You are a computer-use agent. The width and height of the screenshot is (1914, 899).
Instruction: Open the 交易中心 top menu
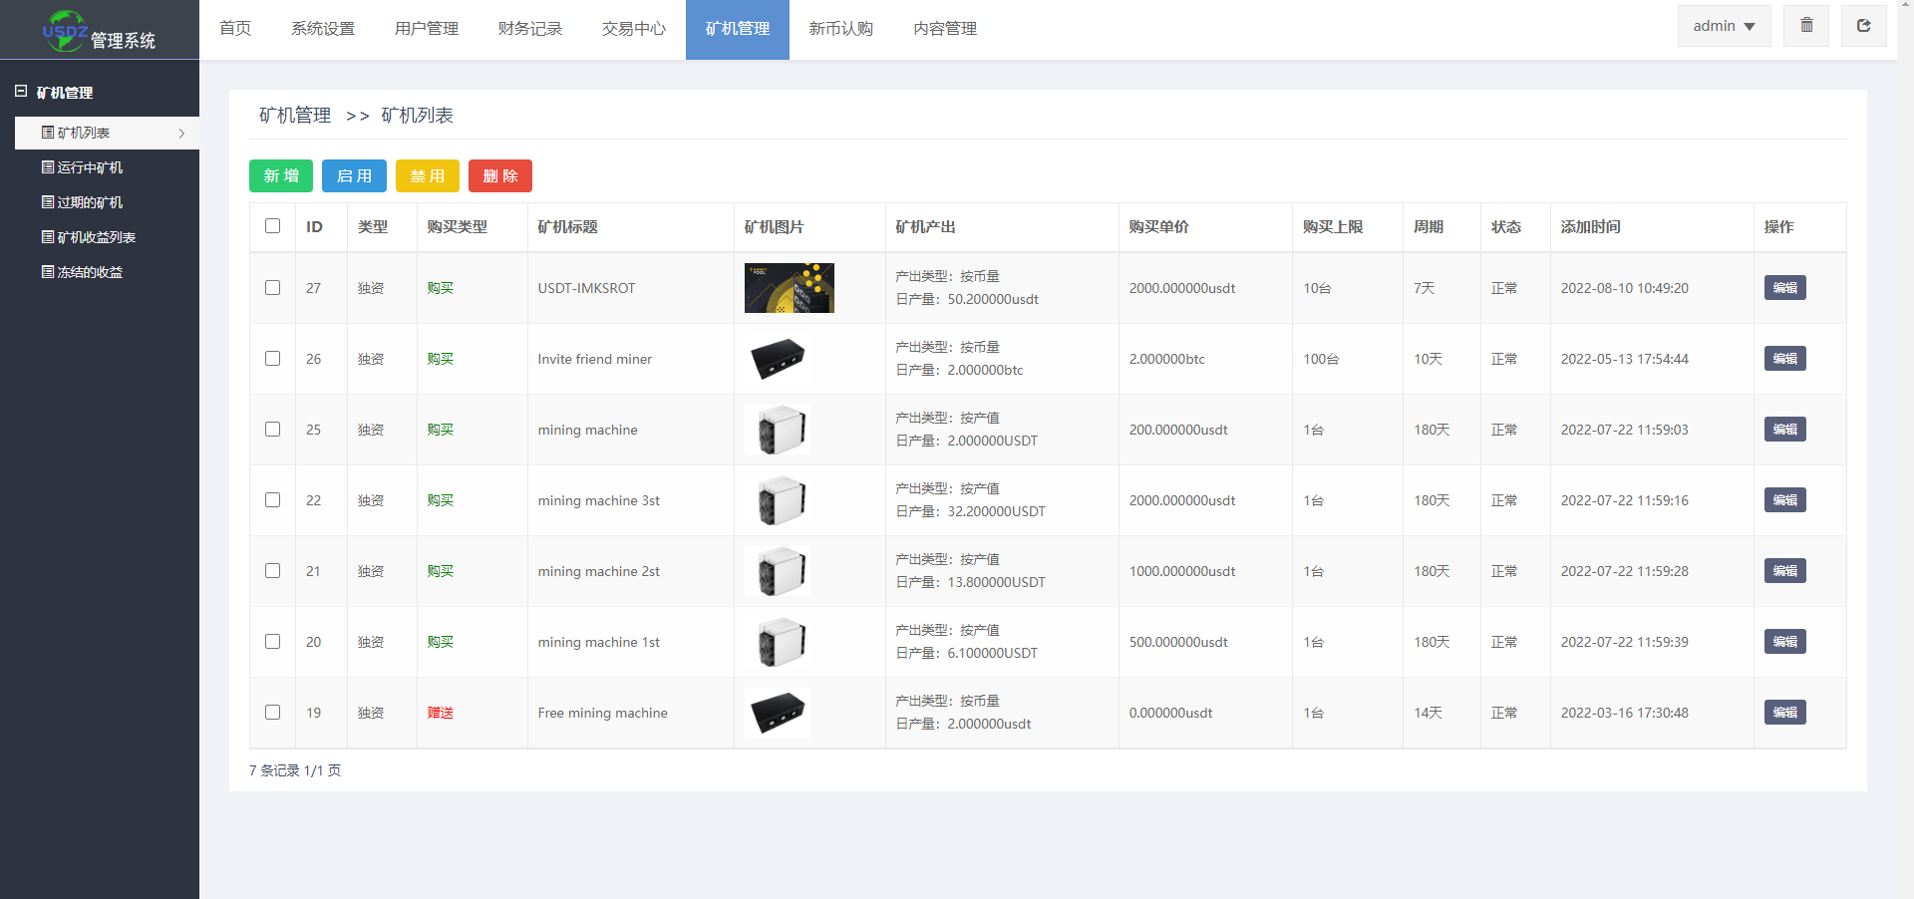[633, 29]
